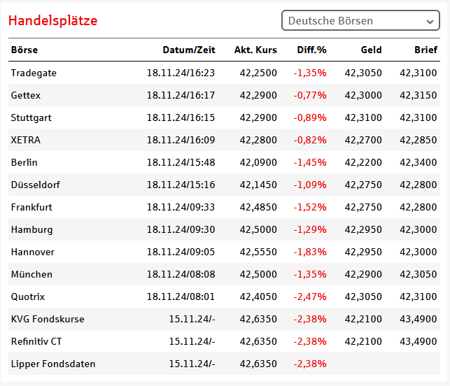Open the Quotrix exchange row
This screenshot has width=450, height=386.
pos(28,296)
